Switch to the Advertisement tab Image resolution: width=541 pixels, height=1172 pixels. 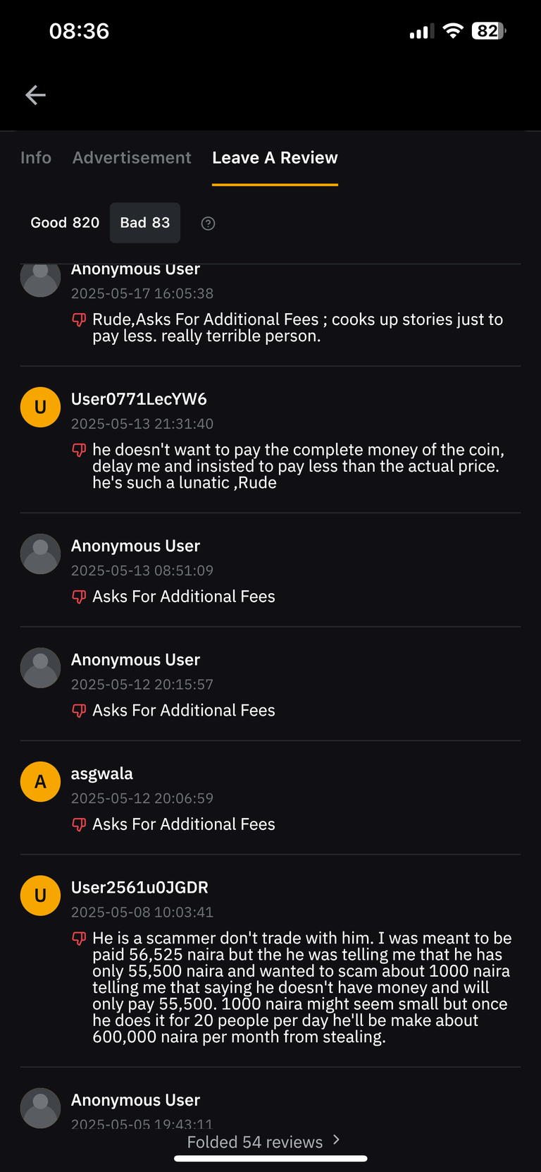pos(132,158)
